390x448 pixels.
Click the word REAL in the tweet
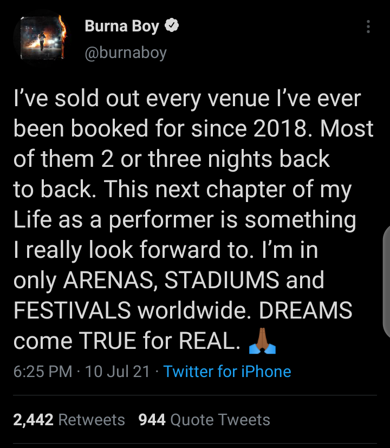pos(208,341)
